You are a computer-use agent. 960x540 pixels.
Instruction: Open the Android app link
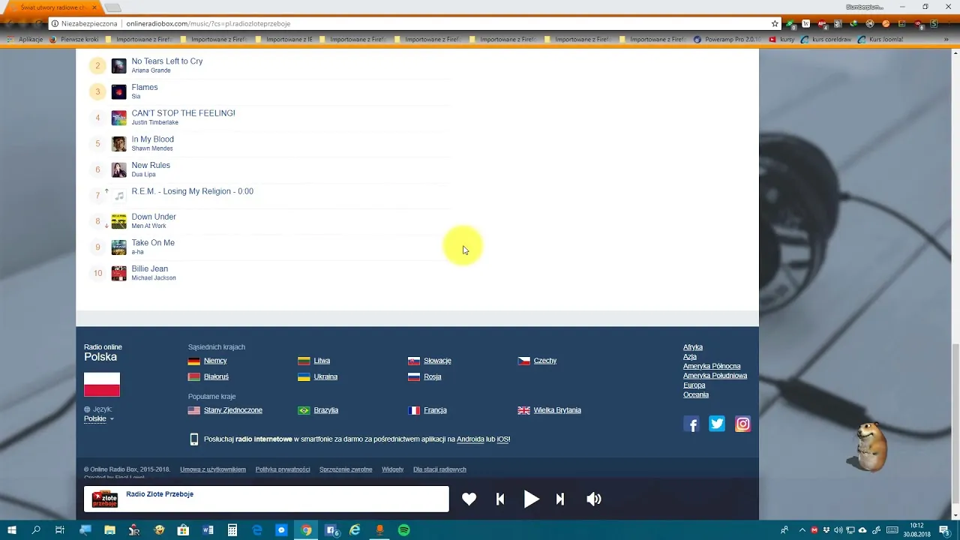coord(470,439)
